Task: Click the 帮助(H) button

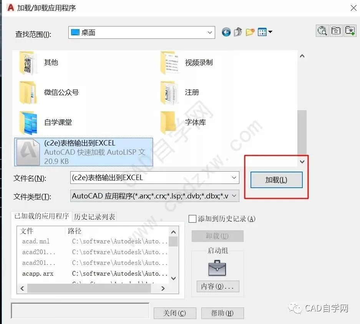Action: [222, 313]
